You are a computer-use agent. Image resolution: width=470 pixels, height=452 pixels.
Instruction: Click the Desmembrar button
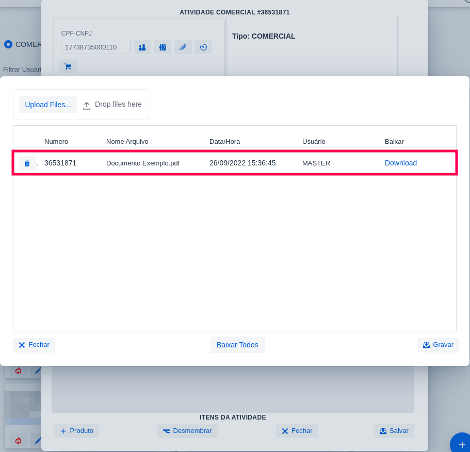[187, 431]
